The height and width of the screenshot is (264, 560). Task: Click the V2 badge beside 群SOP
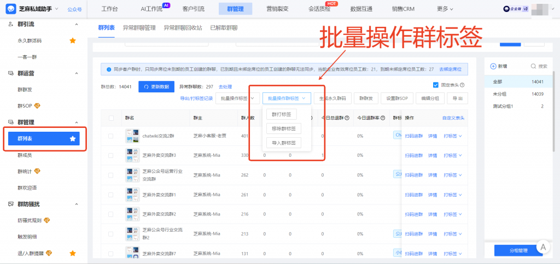coord(37,106)
